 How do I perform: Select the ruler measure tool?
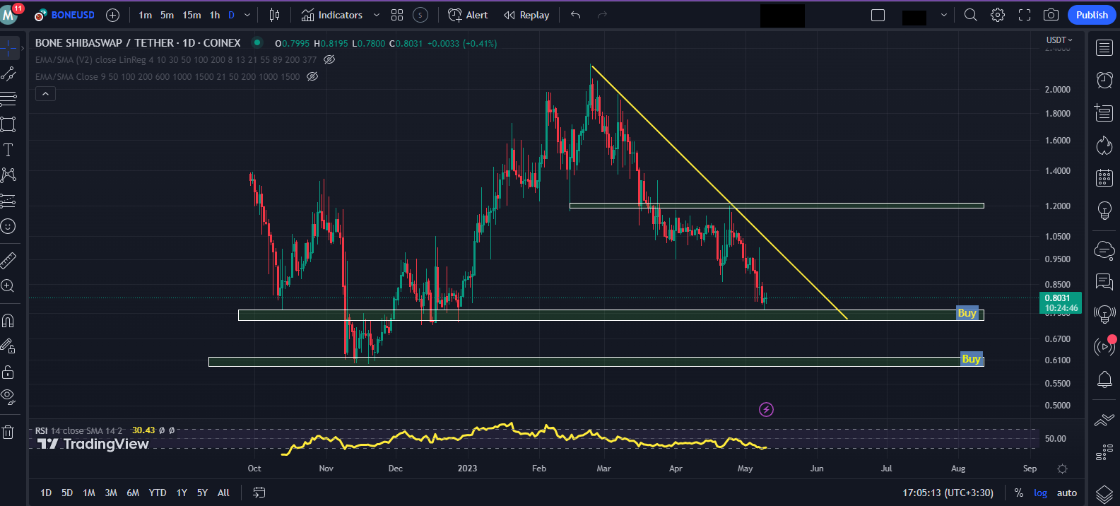(8, 261)
